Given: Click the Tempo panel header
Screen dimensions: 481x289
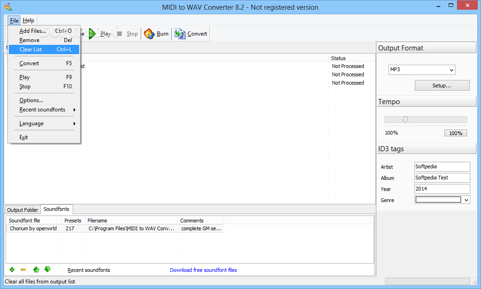Looking at the screenshot, I should (426, 101).
